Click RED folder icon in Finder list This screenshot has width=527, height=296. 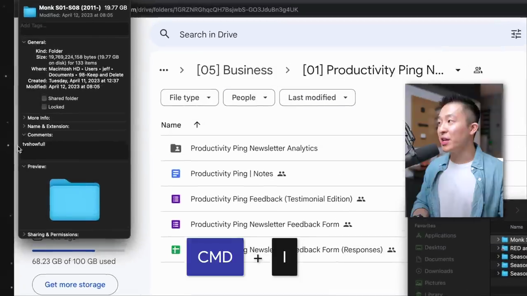coord(505,248)
